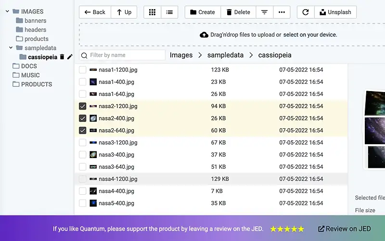Uncheck the nasa2-1200.jpg checkbox

(x=82, y=106)
